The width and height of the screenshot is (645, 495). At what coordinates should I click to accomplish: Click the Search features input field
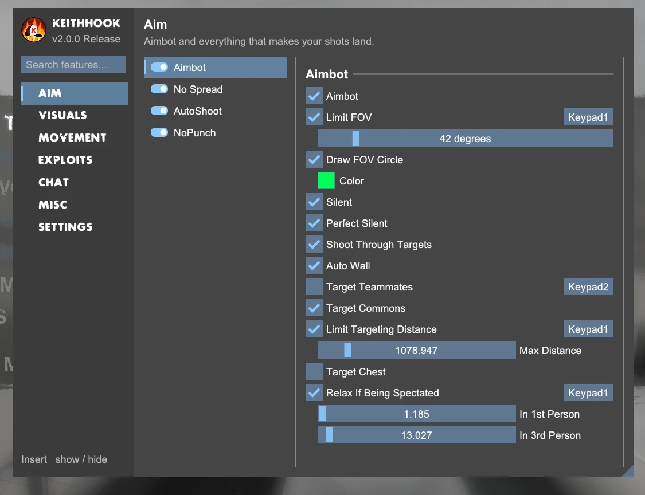(x=73, y=65)
